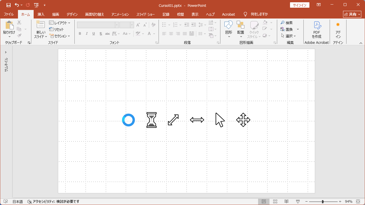
Task: Click the 共有 (Share) button
Action: [x=352, y=14]
